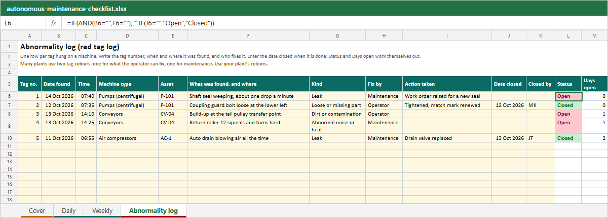The height and width of the screenshot is (218, 608).
Task: Click the '07:40' time cell
Action: pyautogui.click(x=86, y=96)
